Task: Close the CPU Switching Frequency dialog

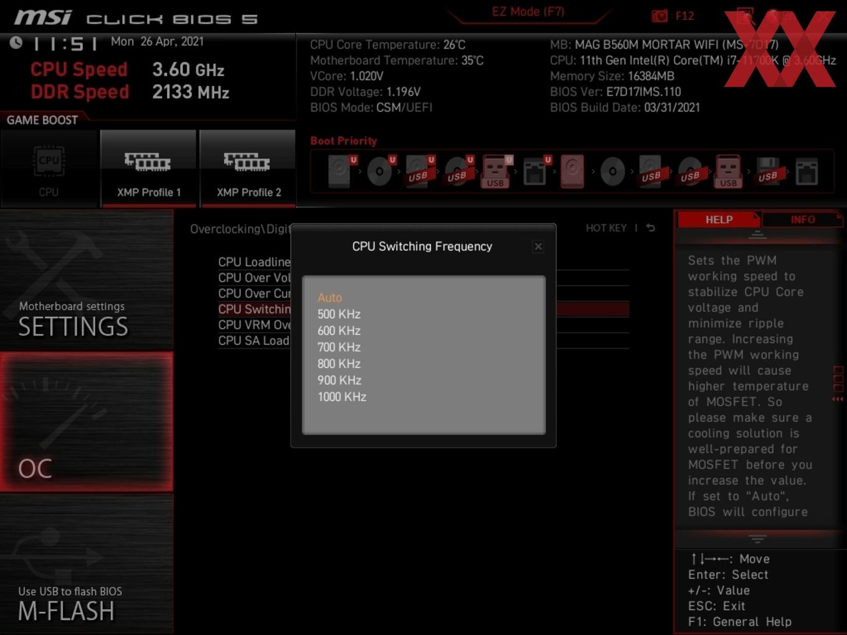Action: point(538,247)
